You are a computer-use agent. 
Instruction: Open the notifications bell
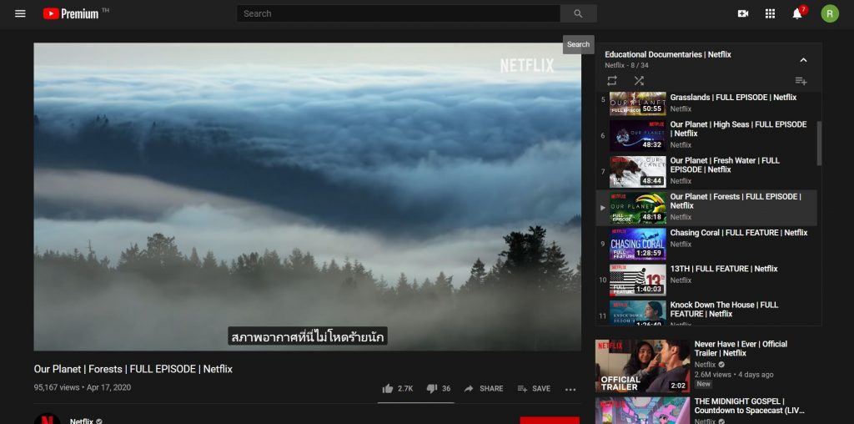coord(797,13)
